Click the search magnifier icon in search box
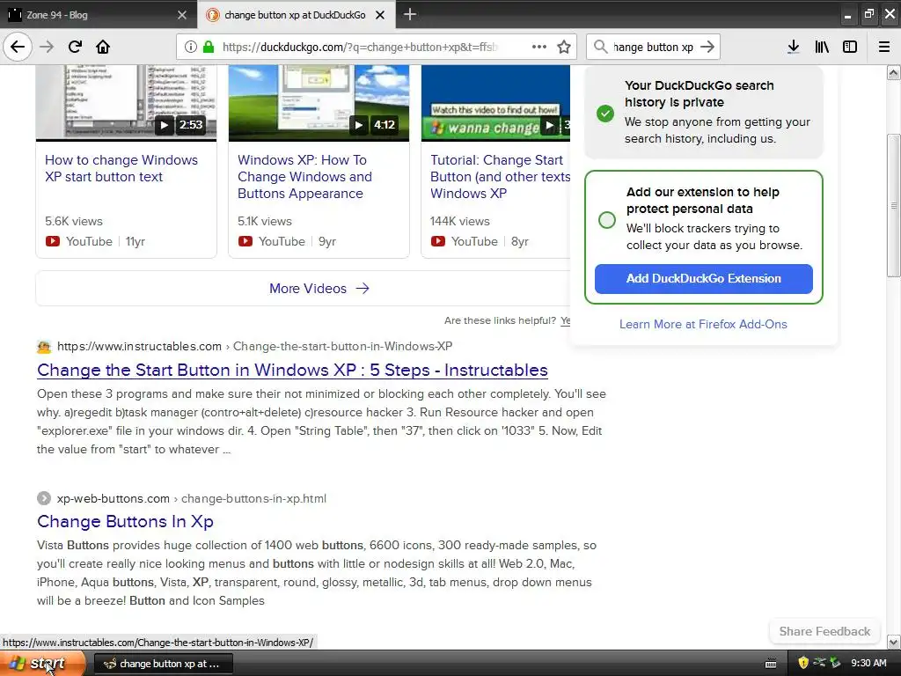Viewport: 901px width, 676px height. pos(600,47)
